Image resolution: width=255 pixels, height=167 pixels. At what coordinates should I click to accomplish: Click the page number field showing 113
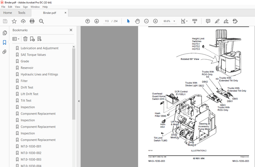click(x=107, y=21)
